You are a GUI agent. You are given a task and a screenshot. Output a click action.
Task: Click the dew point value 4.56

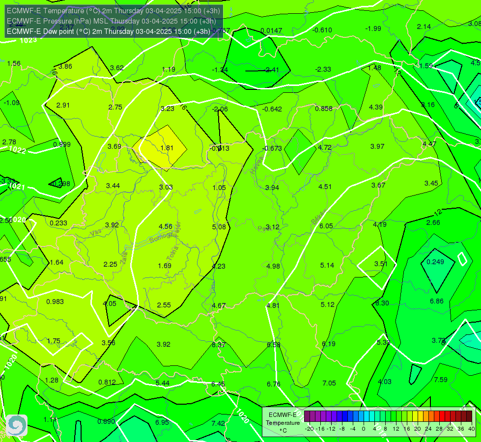coord(166,227)
